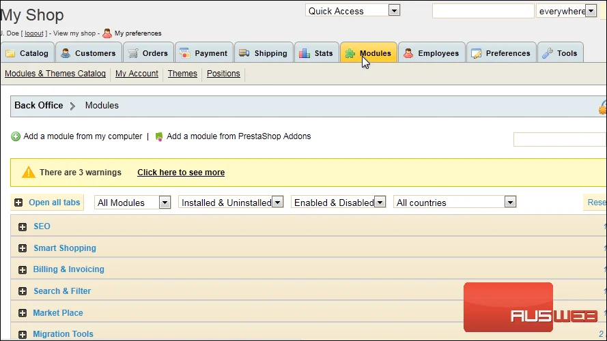Open Modules & Themes Catalog link
This screenshot has height=341, width=607.
click(55, 74)
